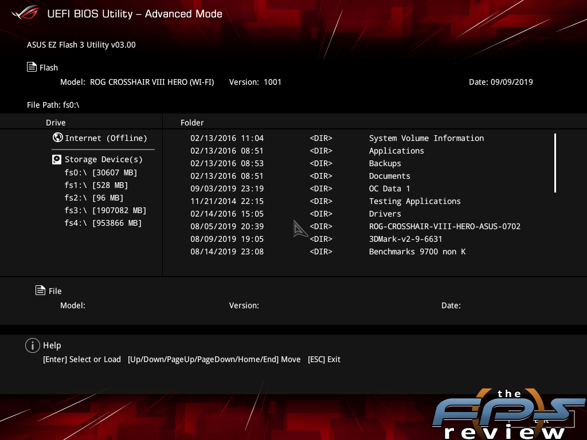Click the folder list scrollbar
The width and height of the screenshot is (587, 440).
point(555,163)
